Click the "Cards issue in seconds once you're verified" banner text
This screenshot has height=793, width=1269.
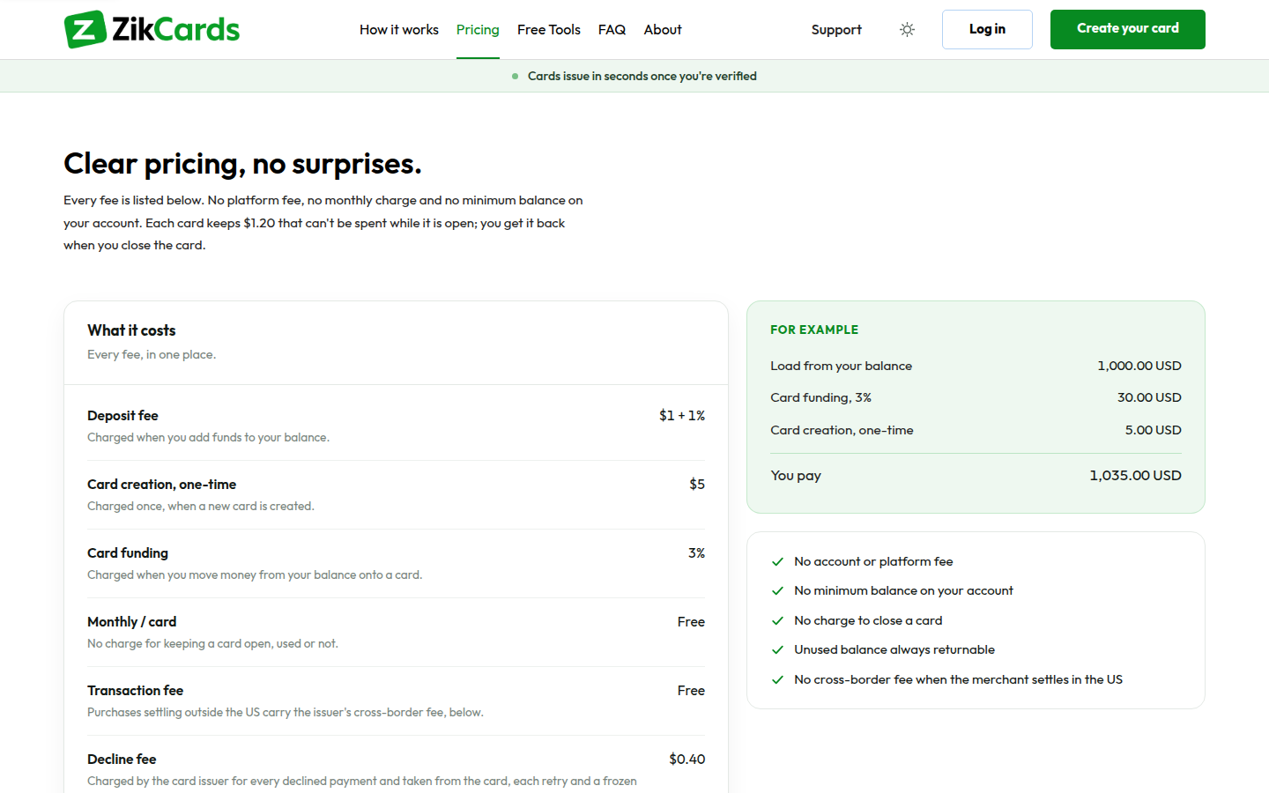coord(642,77)
